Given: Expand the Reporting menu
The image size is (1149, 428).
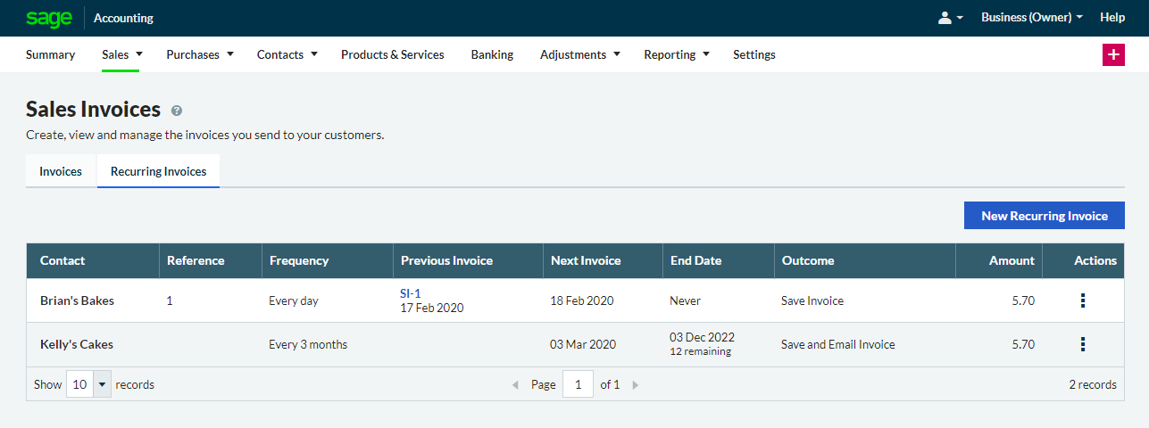Looking at the screenshot, I should [676, 54].
